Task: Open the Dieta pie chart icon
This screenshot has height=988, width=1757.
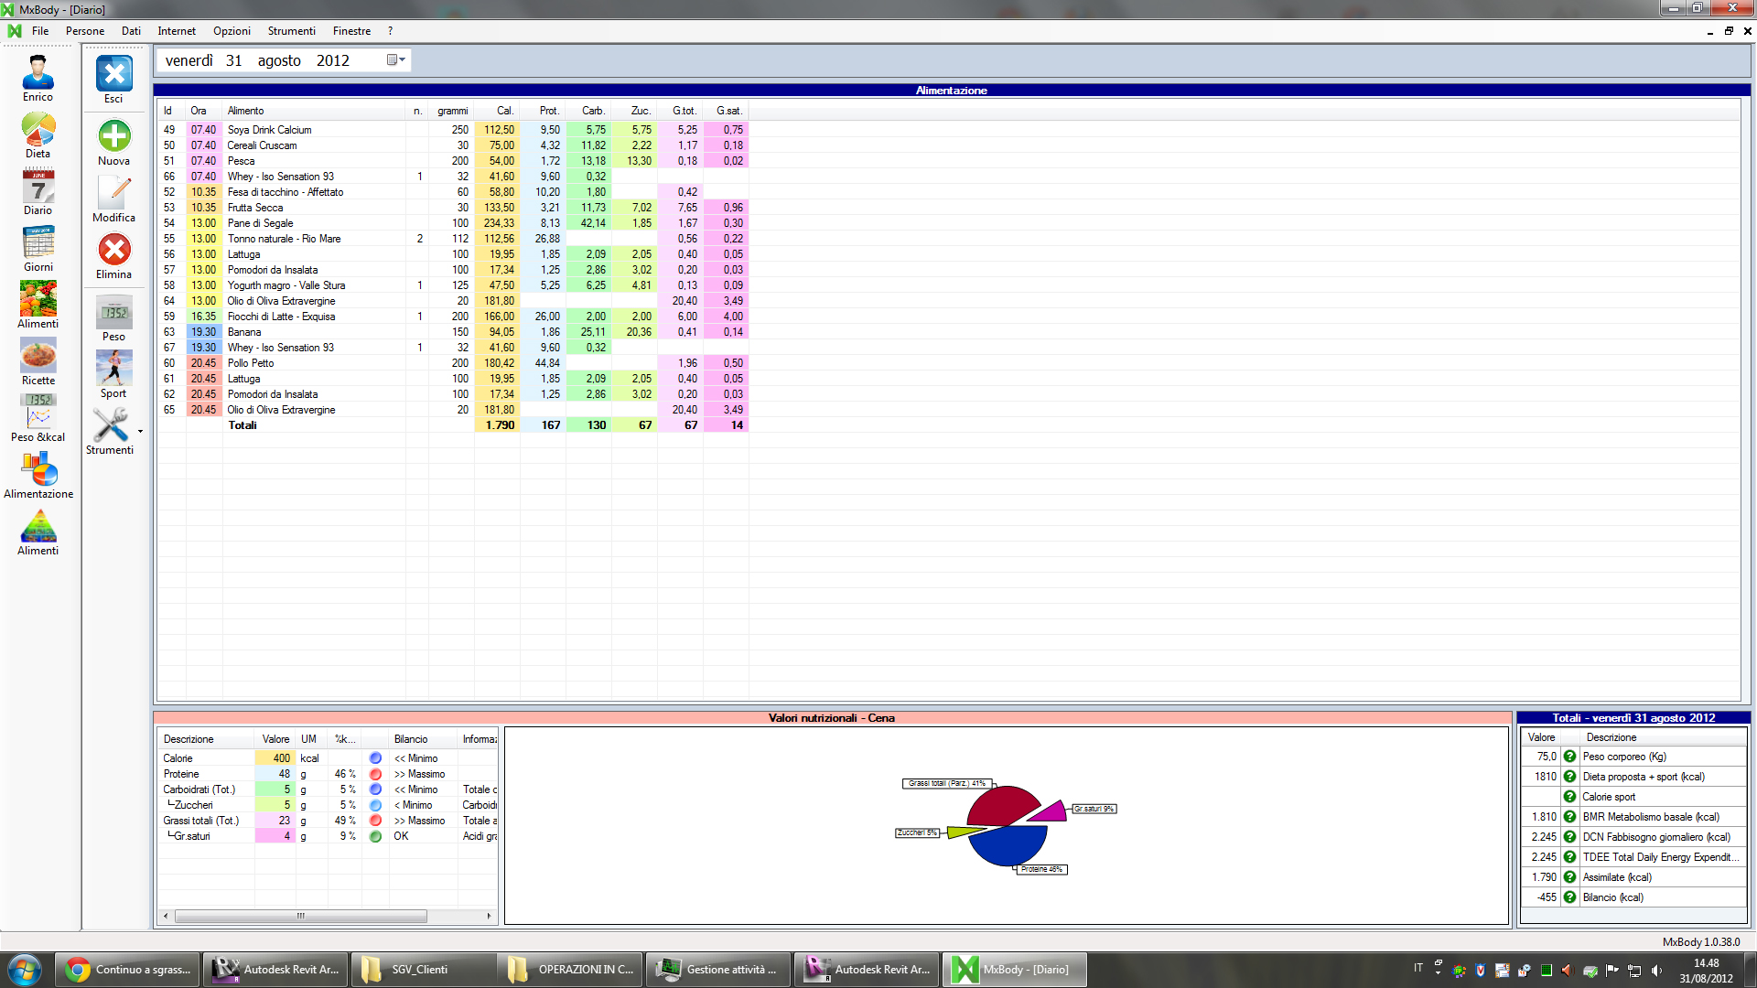Action: pyautogui.click(x=38, y=130)
